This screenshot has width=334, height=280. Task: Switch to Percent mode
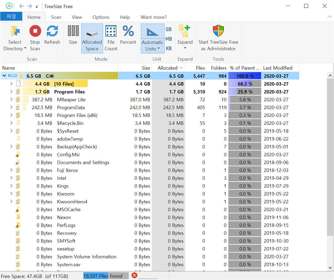128,36
